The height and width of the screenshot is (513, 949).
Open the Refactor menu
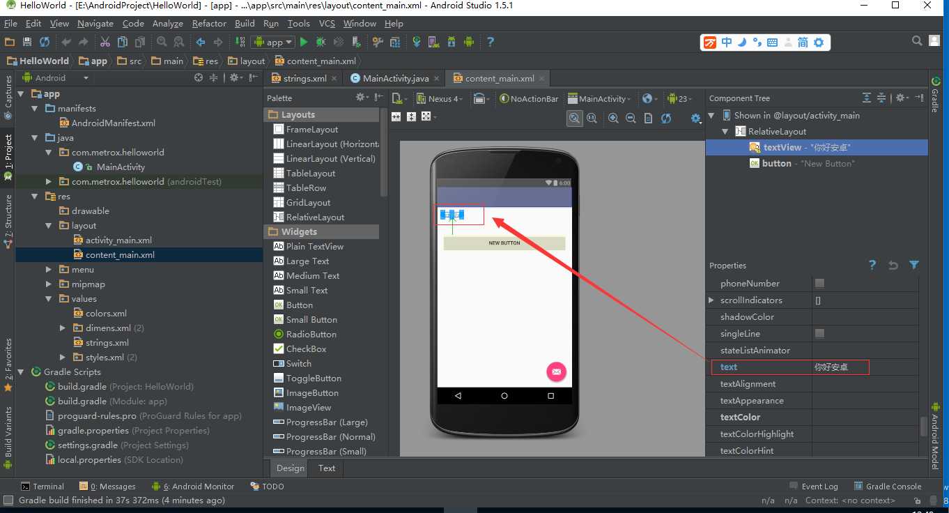coord(209,23)
